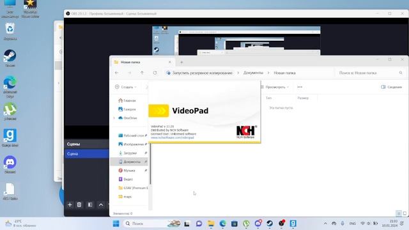The height and width of the screenshot is (230, 409).
Task: Open the Recycle Bin on the desktop
Action: tap(10, 31)
